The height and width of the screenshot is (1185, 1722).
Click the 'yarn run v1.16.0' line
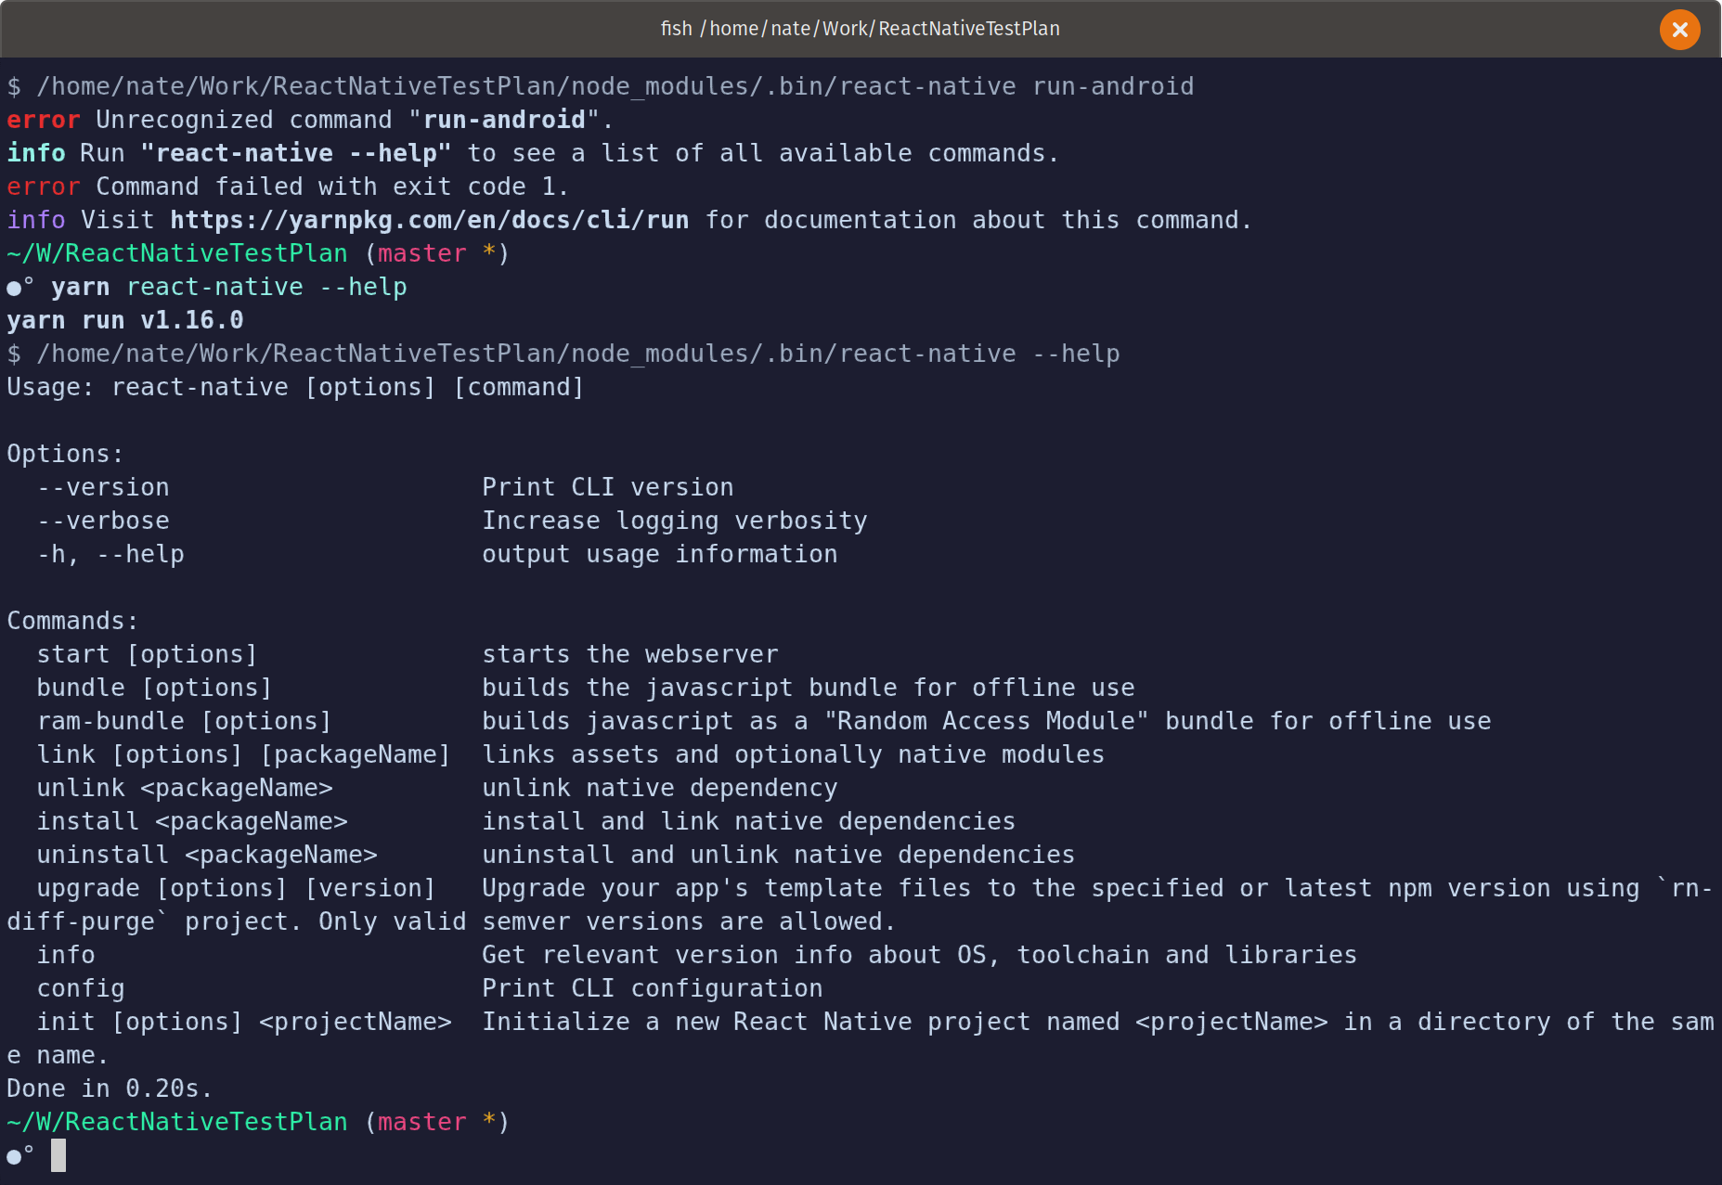pyautogui.click(x=125, y=320)
